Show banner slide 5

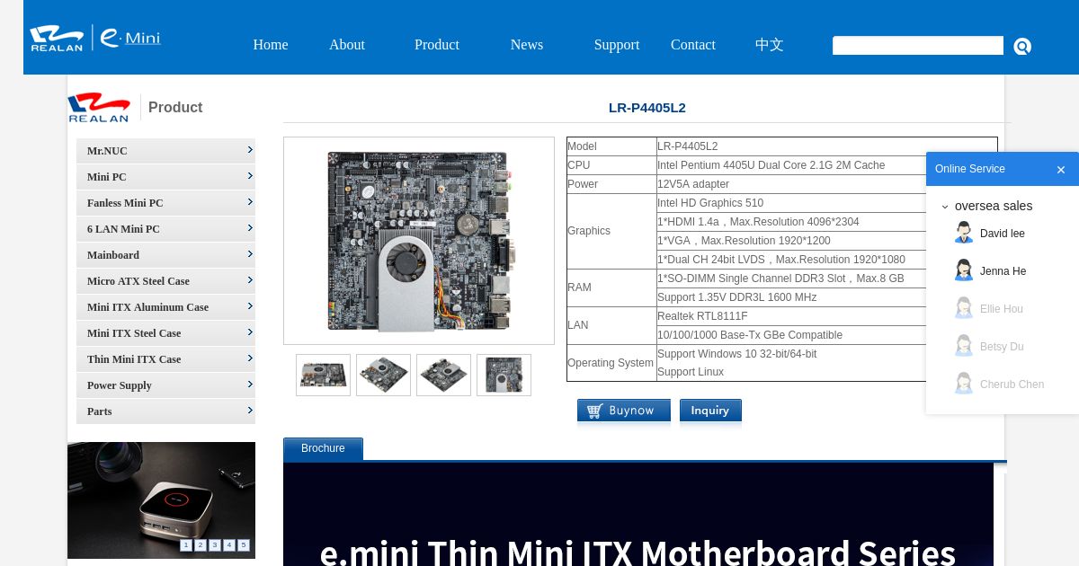point(244,545)
